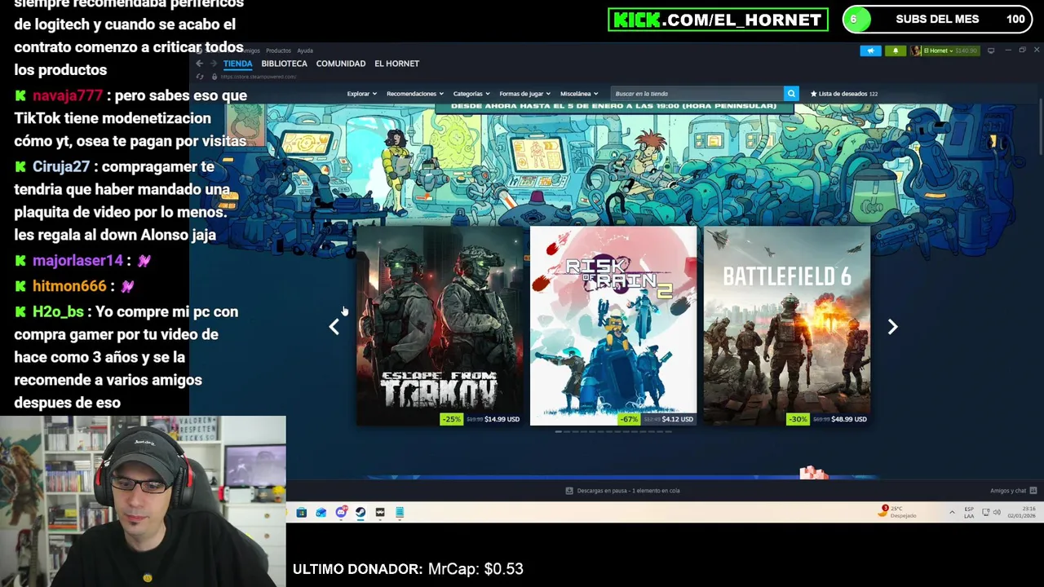Click the Steam back navigation arrow

(x=200, y=64)
